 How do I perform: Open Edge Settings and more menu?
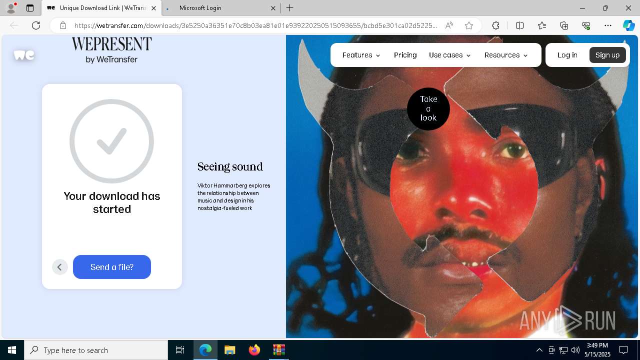pyautogui.click(x=608, y=25)
